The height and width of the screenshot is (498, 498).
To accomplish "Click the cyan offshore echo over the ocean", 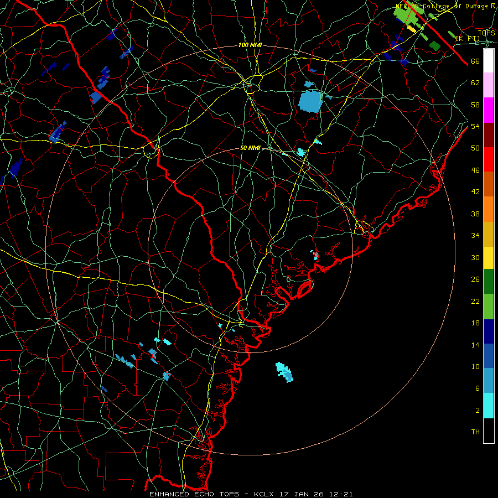I will pos(284,372).
